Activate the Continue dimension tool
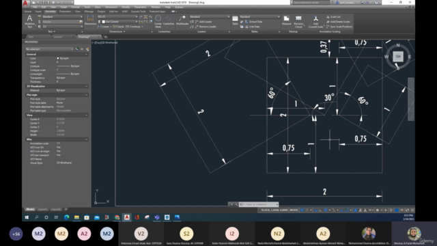The height and width of the screenshot is (246, 437). tap(134, 27)
